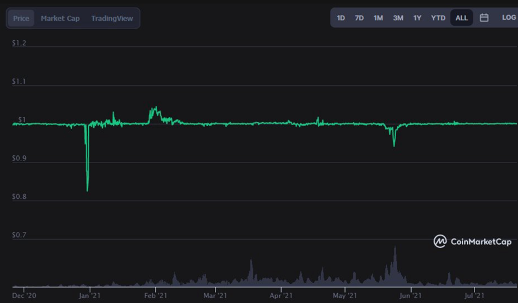This screenshot has height=303, width=518.
Task: Click the volume spike in mid-March '21
Action: tap(251, 261)
